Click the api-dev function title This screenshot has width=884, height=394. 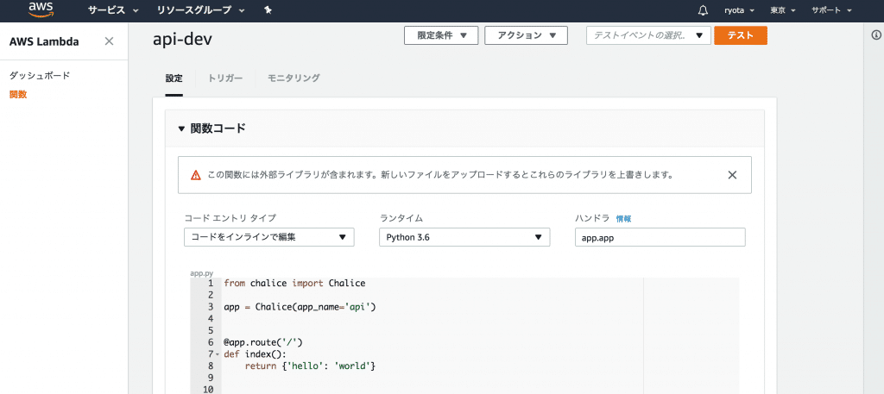pos(183,40)
